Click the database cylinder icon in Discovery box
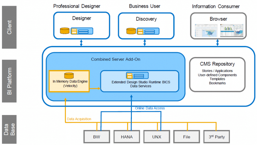The image size is (257, 145). 131,31
